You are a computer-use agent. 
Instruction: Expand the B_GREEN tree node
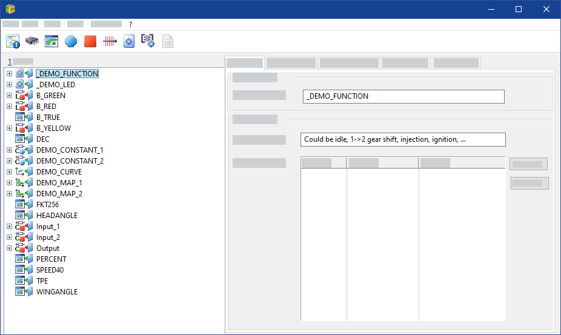tap(9, 96)
